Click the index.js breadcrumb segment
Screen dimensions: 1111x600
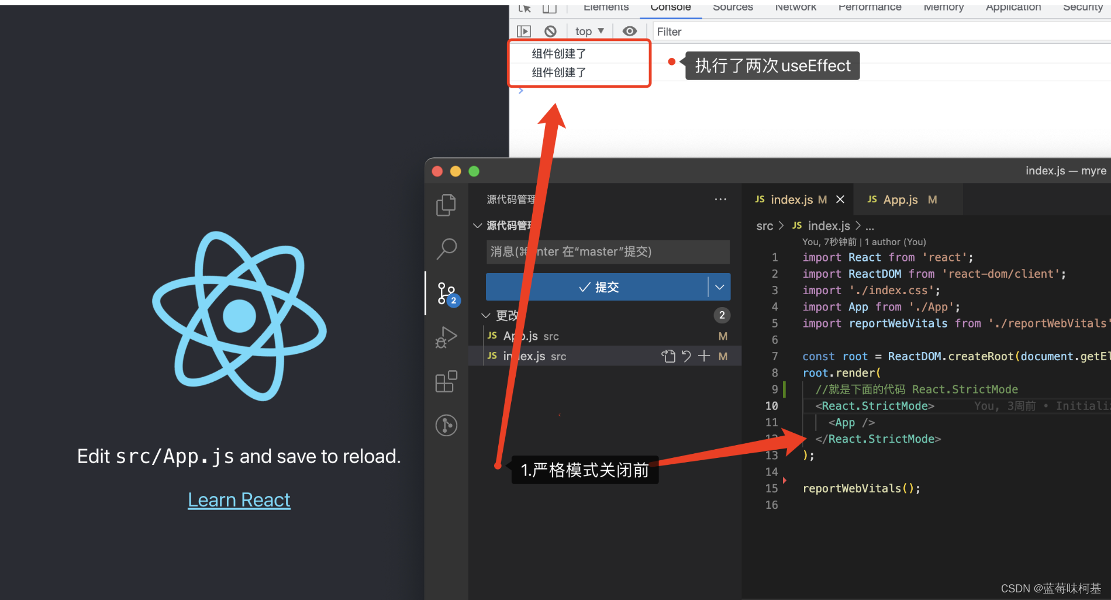point(829,226)
